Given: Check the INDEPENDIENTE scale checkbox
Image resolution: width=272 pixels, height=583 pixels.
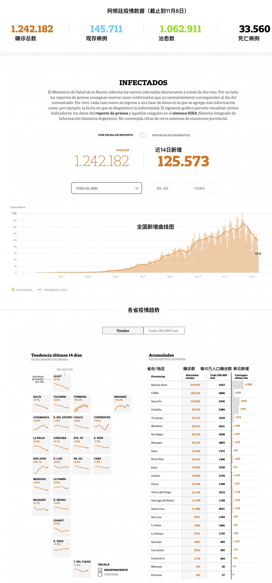Looking at the screenshot, I should (x=100, y=570).
